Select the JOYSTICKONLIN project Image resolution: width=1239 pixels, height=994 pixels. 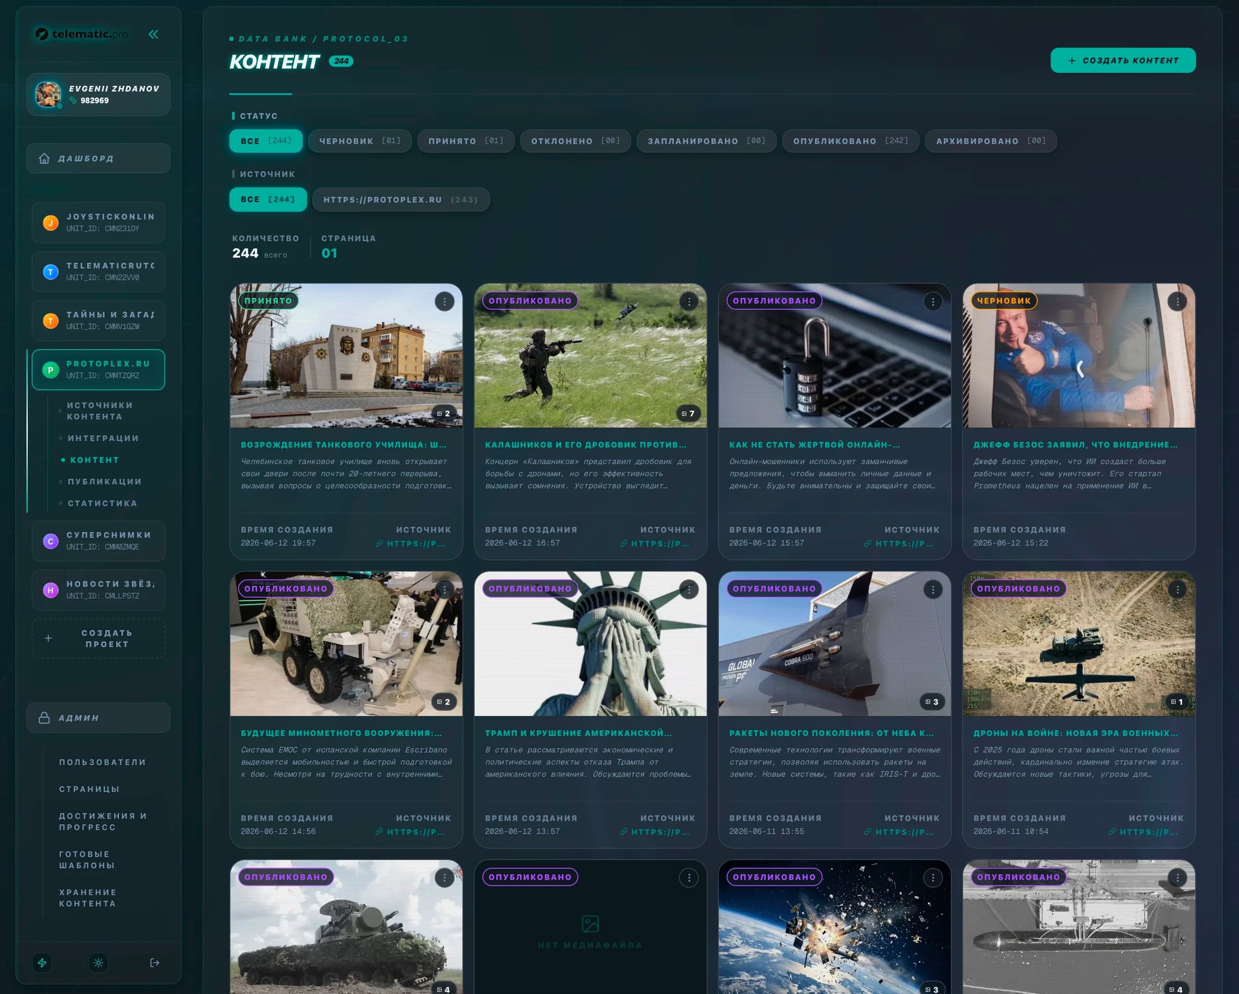pyautogui.click(x=98, y=222)
